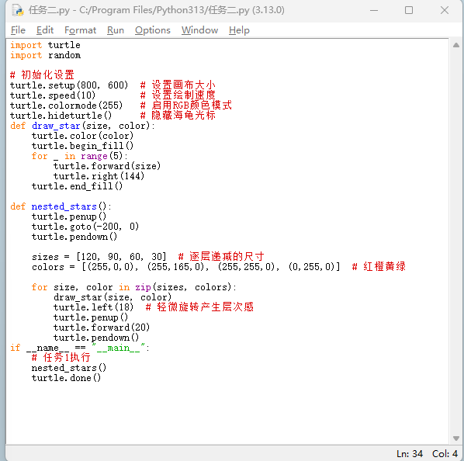Click on 'turtle.left(18)' code
The width and height of the screenshot is (464, 461).
(94, 307)
